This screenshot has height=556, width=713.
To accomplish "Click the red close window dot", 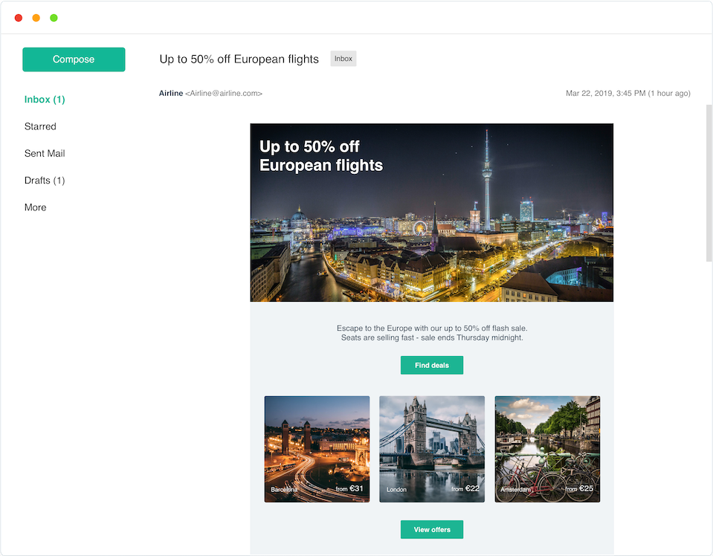I will point(19,18).
